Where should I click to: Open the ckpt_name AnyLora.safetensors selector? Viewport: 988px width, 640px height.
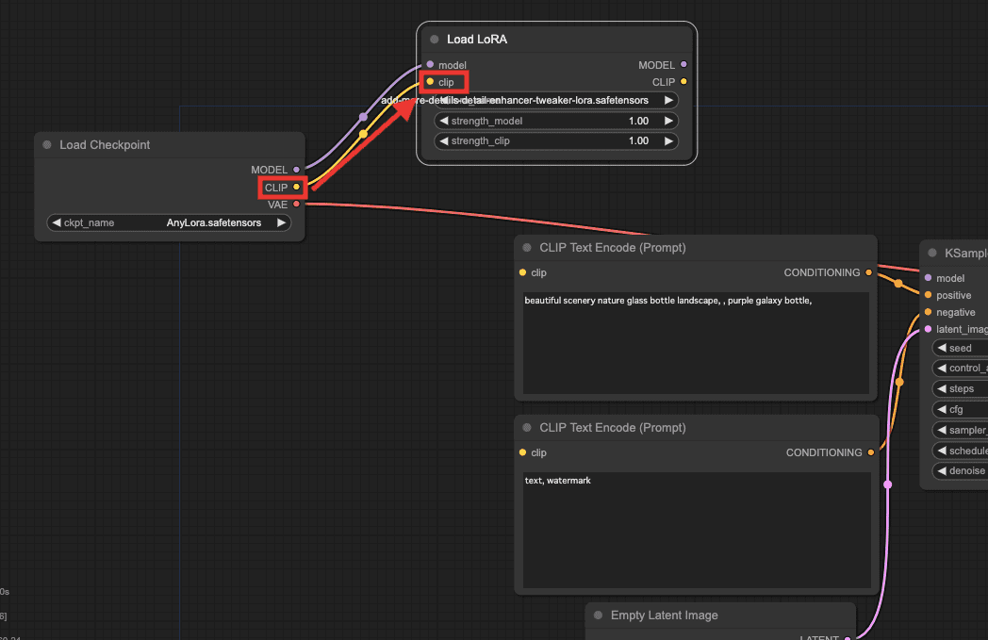tap(170, 223)
